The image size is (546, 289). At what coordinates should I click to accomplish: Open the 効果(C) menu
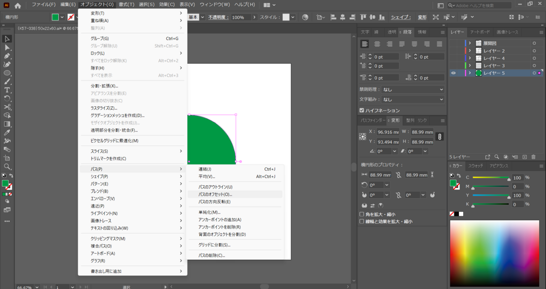(167, 5)
